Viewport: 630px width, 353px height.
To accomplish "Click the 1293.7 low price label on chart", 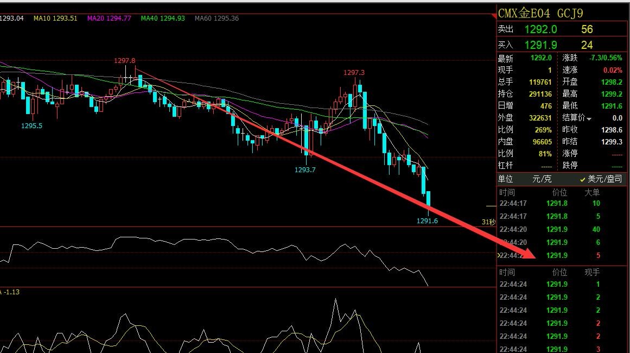I will [305, 169].
